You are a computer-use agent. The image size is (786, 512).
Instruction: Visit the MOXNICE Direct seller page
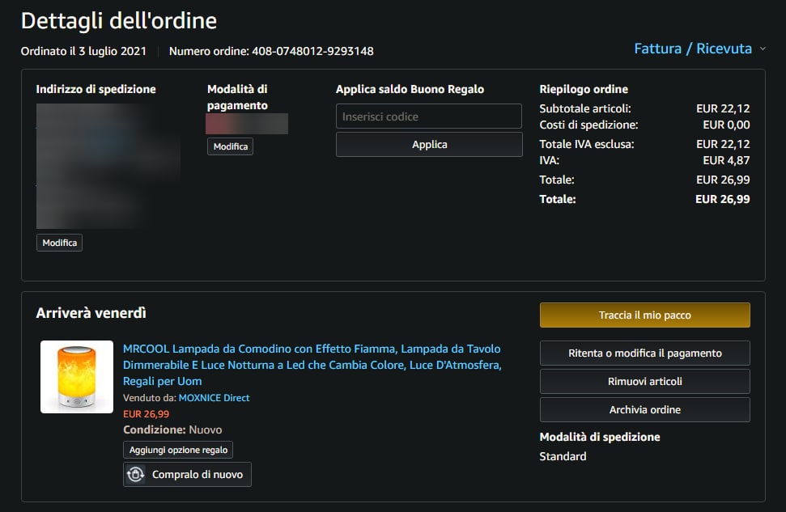(214, 398)
